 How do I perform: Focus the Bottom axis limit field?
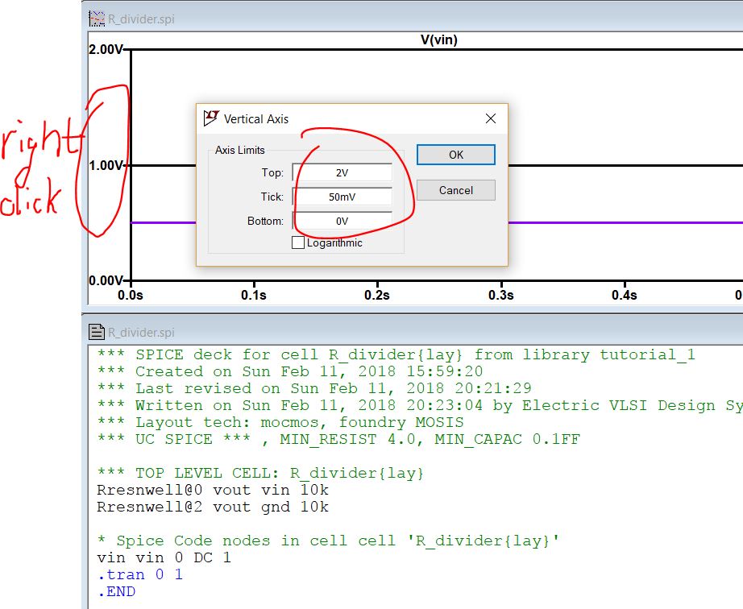[342, 221]
